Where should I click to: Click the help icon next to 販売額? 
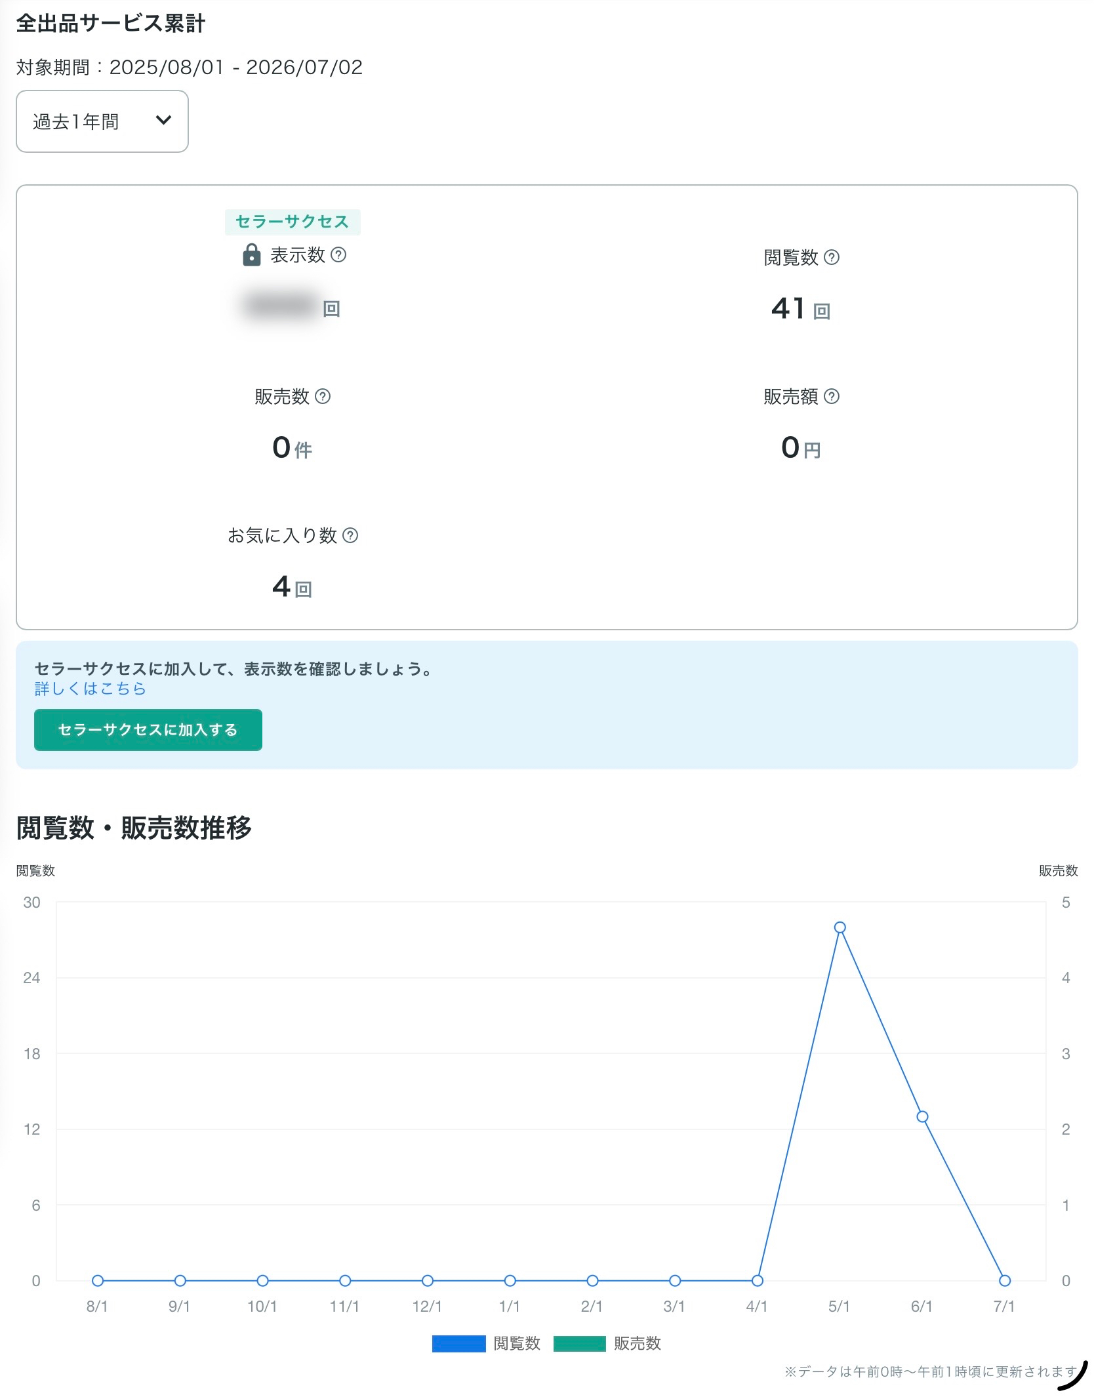coord(832,396)
